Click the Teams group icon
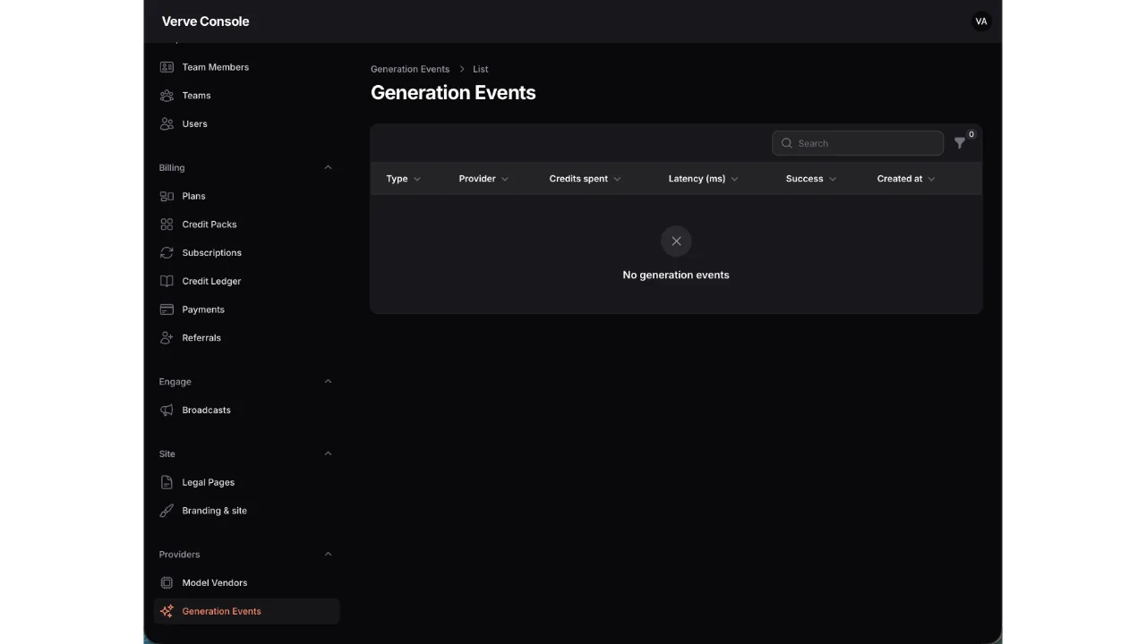This screenshot has height=644, width=1146. (167, 96)
